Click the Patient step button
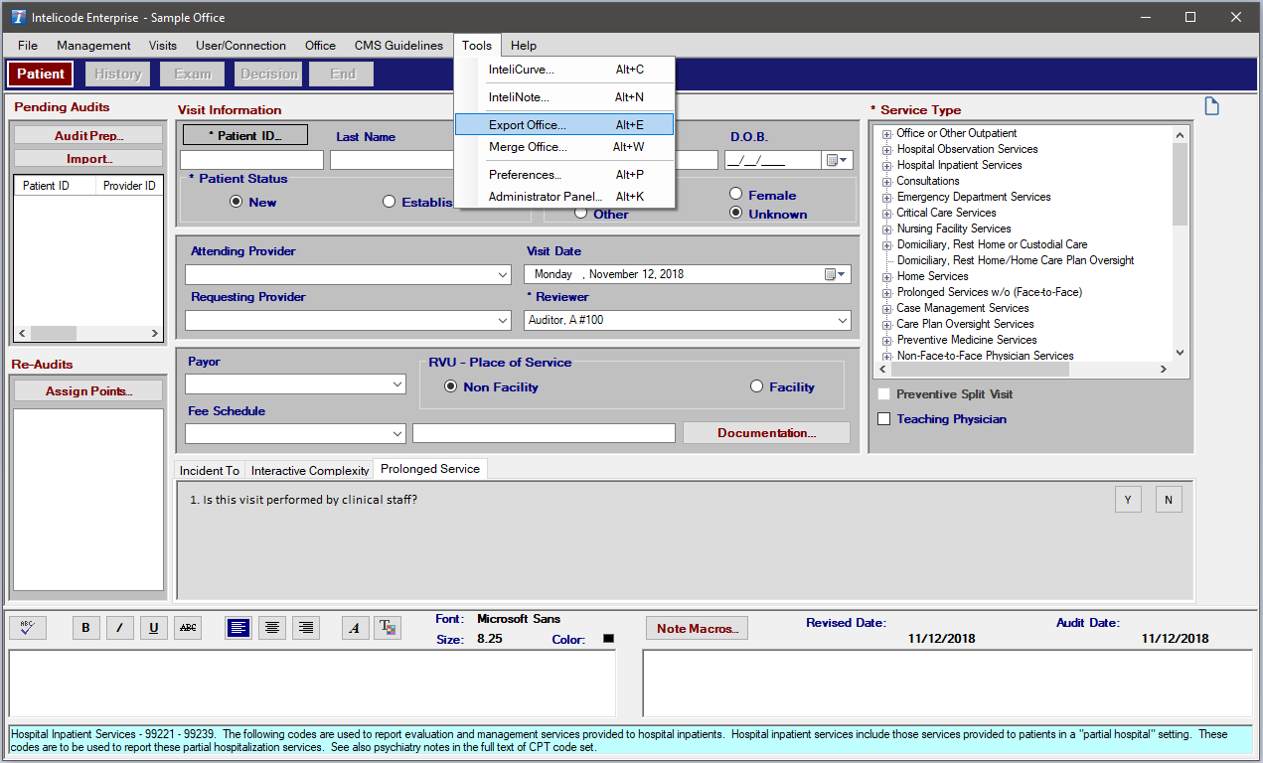 (41, 74)
